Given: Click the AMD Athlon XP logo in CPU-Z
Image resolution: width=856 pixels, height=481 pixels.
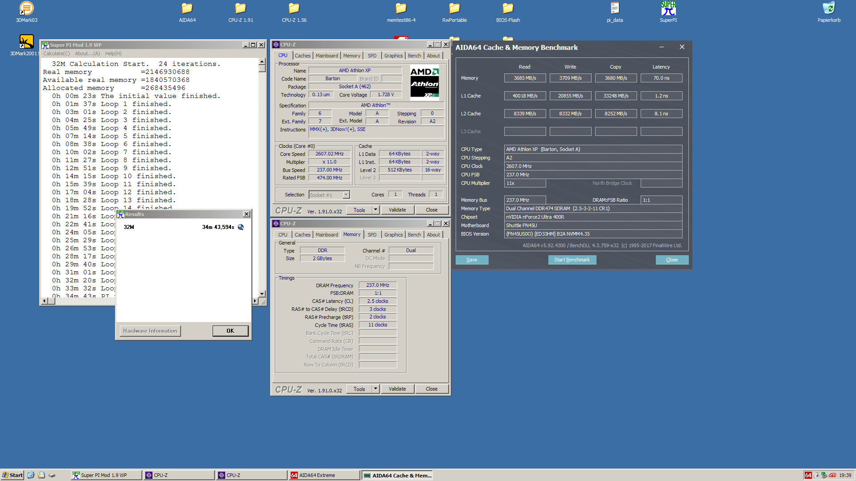Looking at the screenshot, I should click(x=424, y=82).
